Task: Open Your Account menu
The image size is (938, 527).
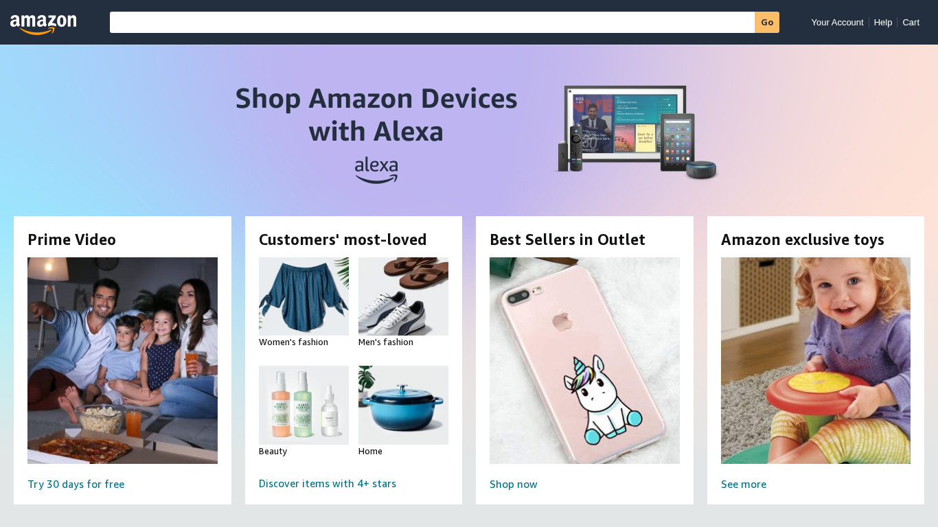Action: coord(837,22)
